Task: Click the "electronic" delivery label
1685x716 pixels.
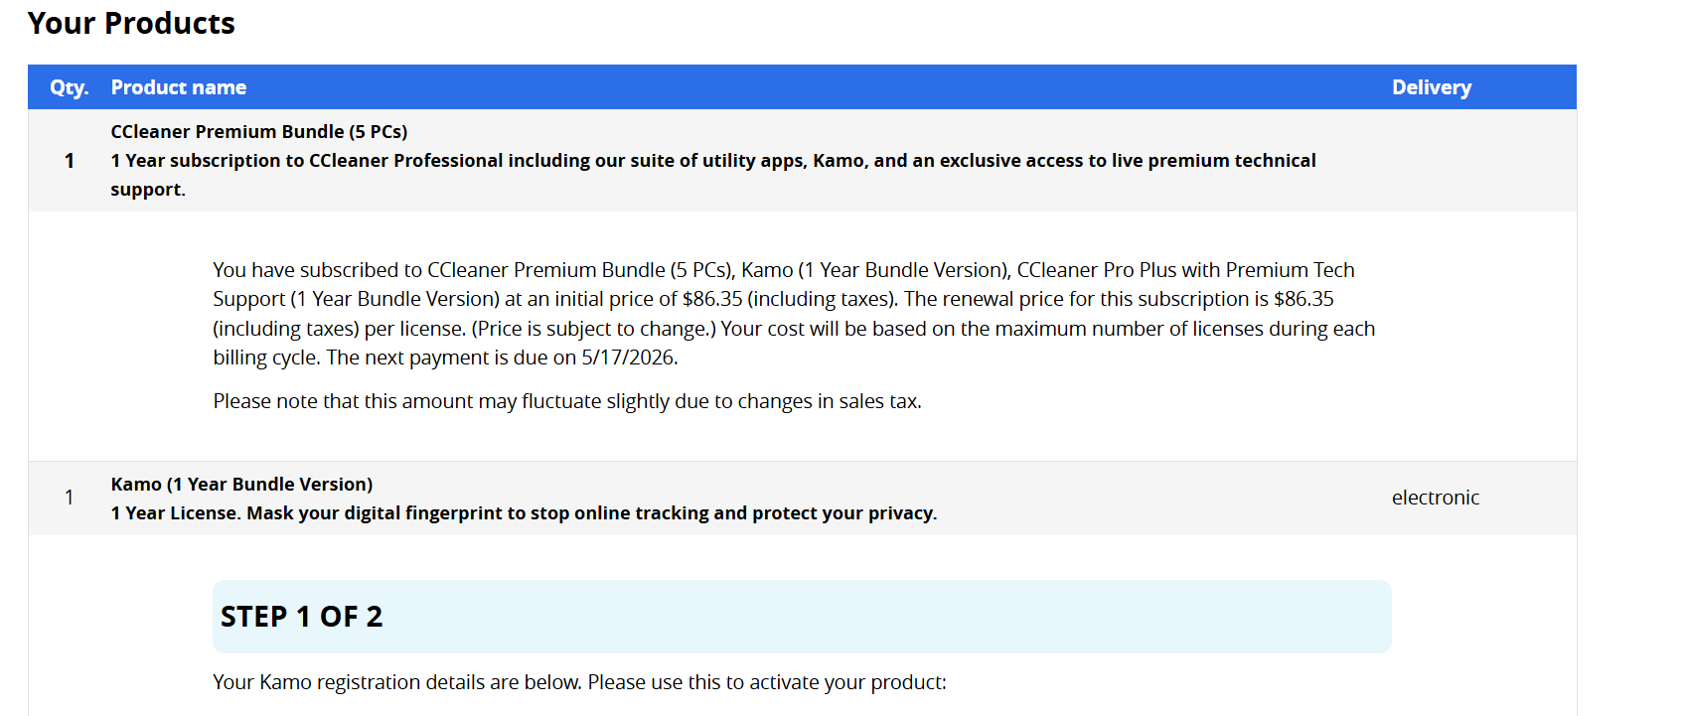Action: tap(1436, 498)
